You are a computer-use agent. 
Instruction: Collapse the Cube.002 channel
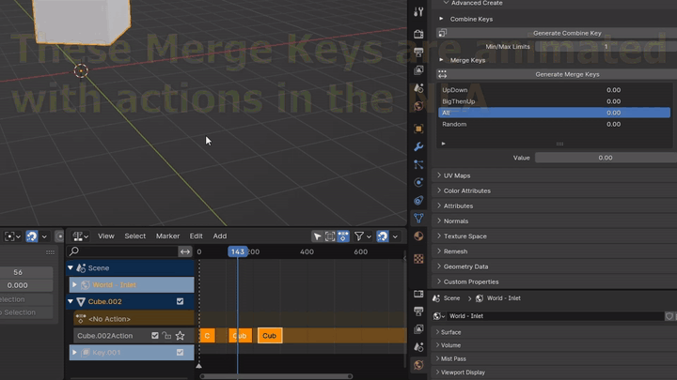[x=71, y=301]
